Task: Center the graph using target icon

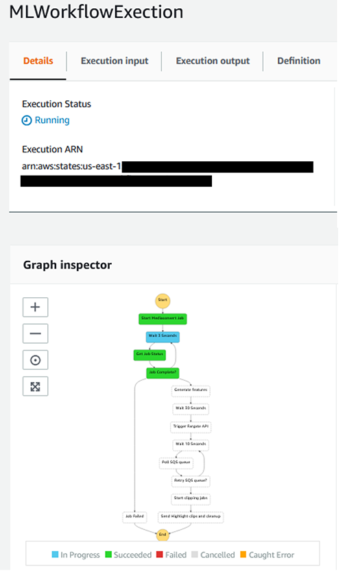Action: tap(35, 360)
